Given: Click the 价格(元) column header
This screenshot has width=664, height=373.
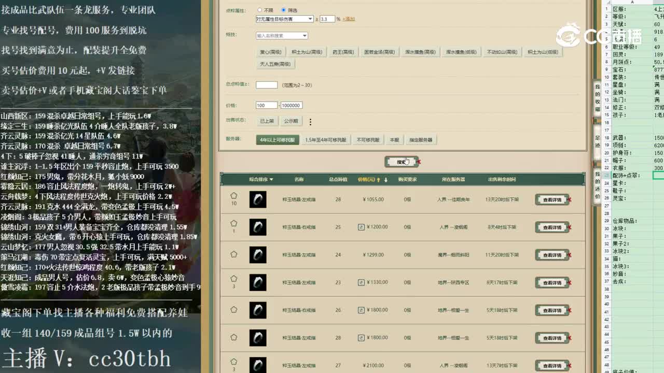Looking at the screenshot, I should click(x=366, y=180).
